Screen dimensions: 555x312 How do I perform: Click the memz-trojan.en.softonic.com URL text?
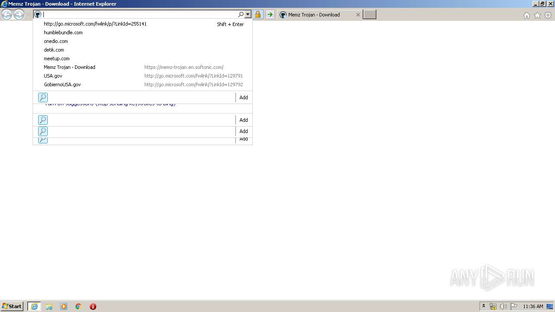184,67
